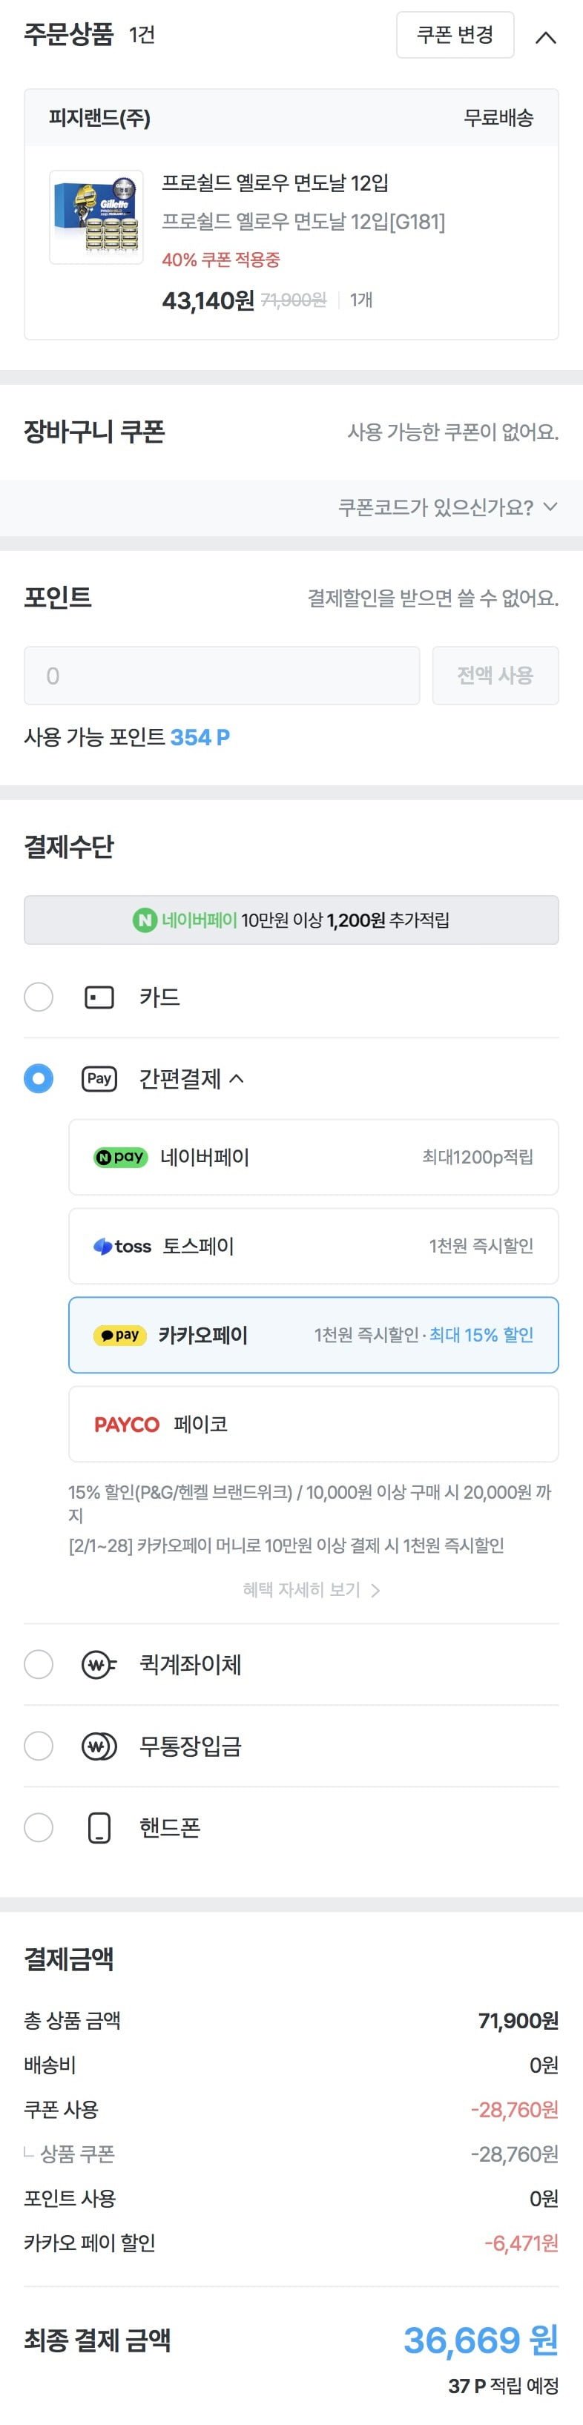Image resolution: width=583 pixels, height=2425 pixels.
Task: Click the PAYCO logo icon
Action: (x=126, y=1425)
